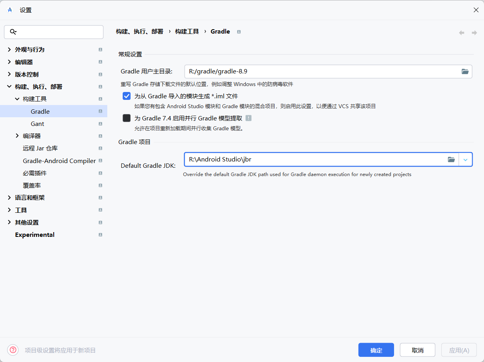
Task: Click info badge beside parallel Gradle model option
Action: [x=249, y=118]
